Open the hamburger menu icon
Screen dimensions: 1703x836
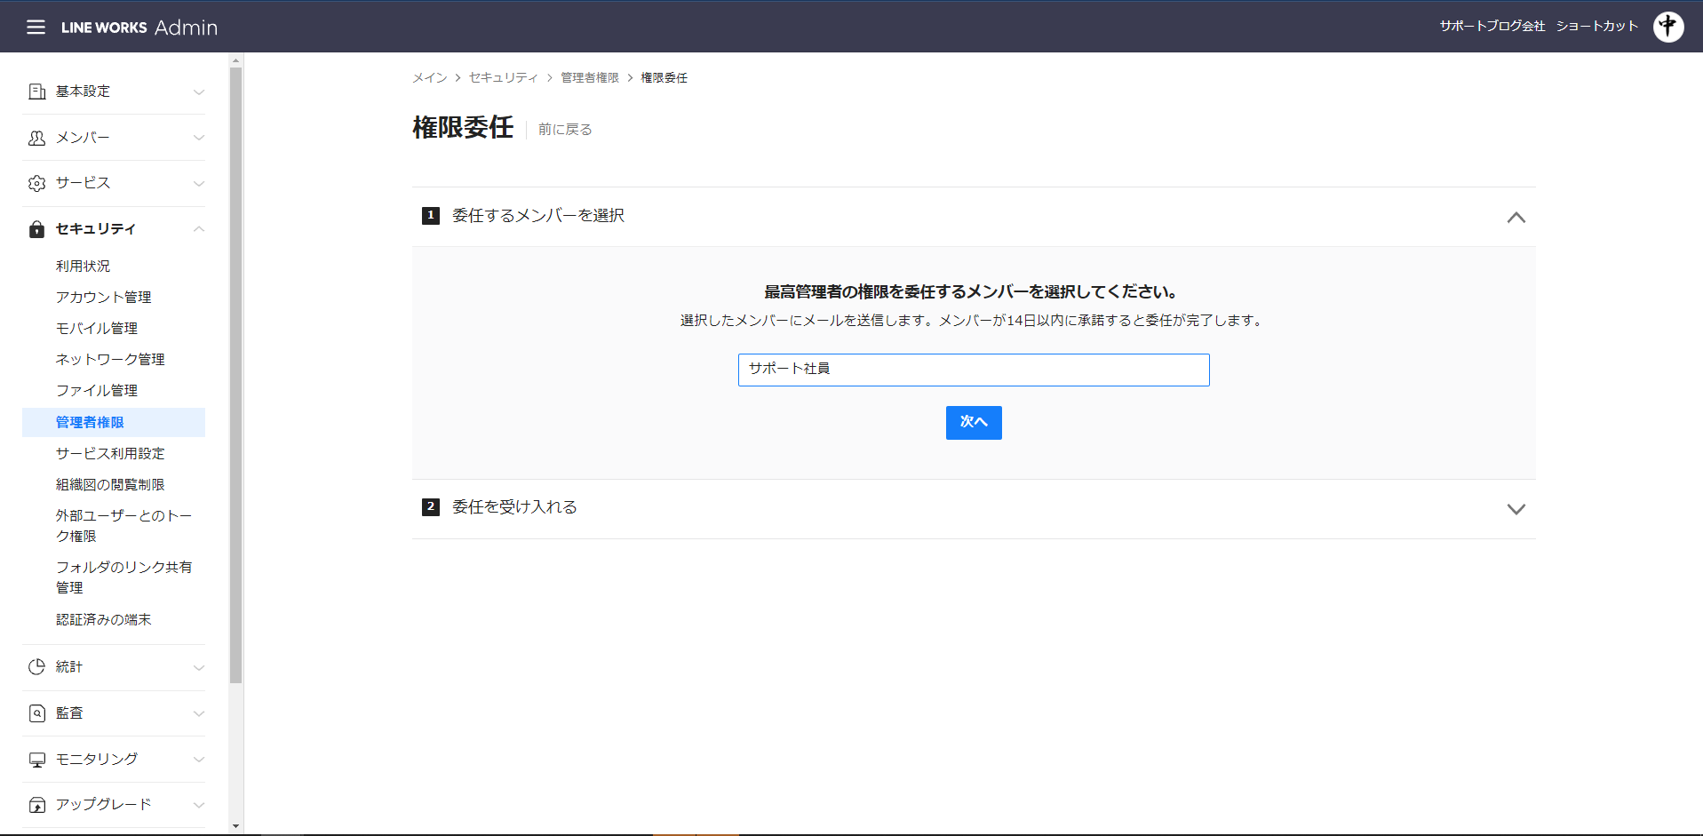(x=36, y=27)
